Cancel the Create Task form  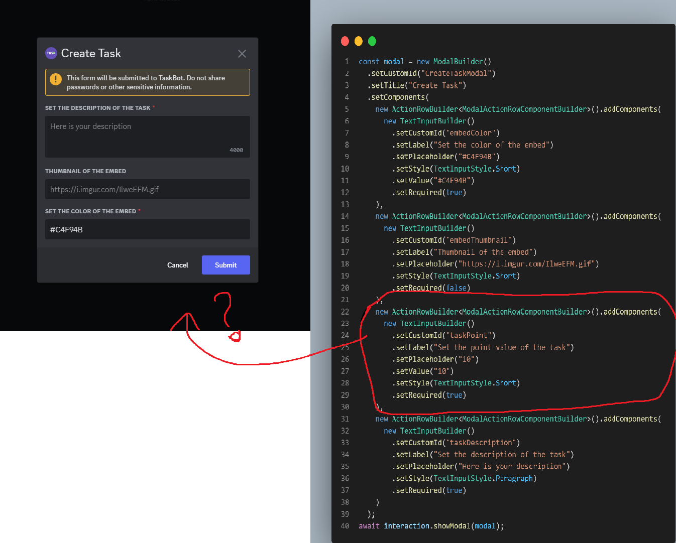[178, 265]
